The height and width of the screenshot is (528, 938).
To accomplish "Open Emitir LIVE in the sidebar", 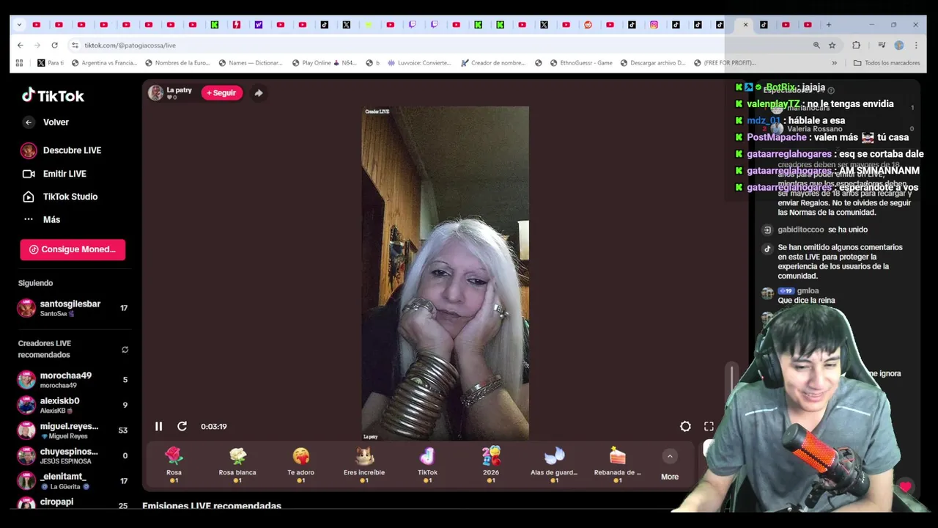I will [x=54, y=174].
